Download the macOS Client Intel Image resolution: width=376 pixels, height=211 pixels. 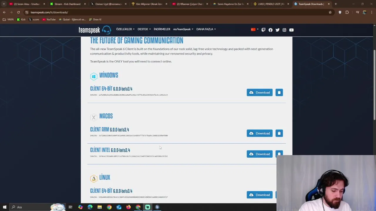coord(260,154)
